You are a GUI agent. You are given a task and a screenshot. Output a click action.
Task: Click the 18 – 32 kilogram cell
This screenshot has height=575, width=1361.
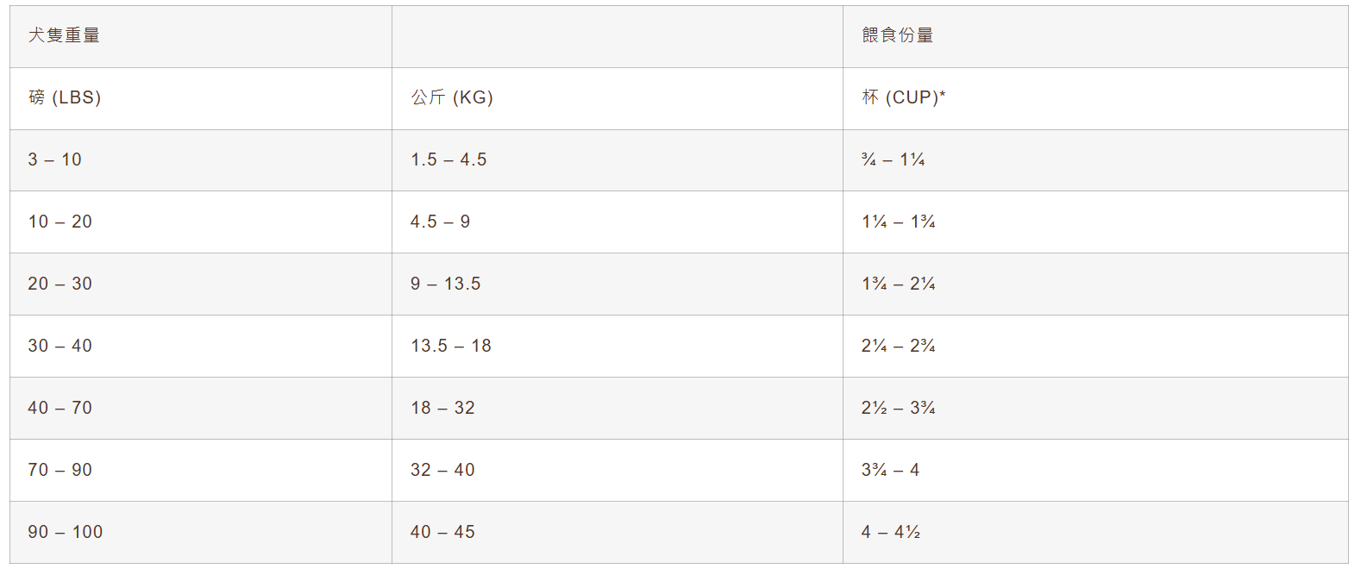442,408
